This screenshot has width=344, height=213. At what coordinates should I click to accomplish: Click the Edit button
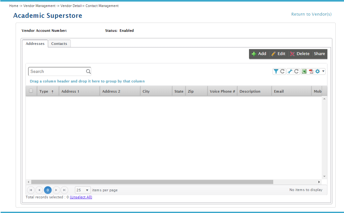pos(278,54)
